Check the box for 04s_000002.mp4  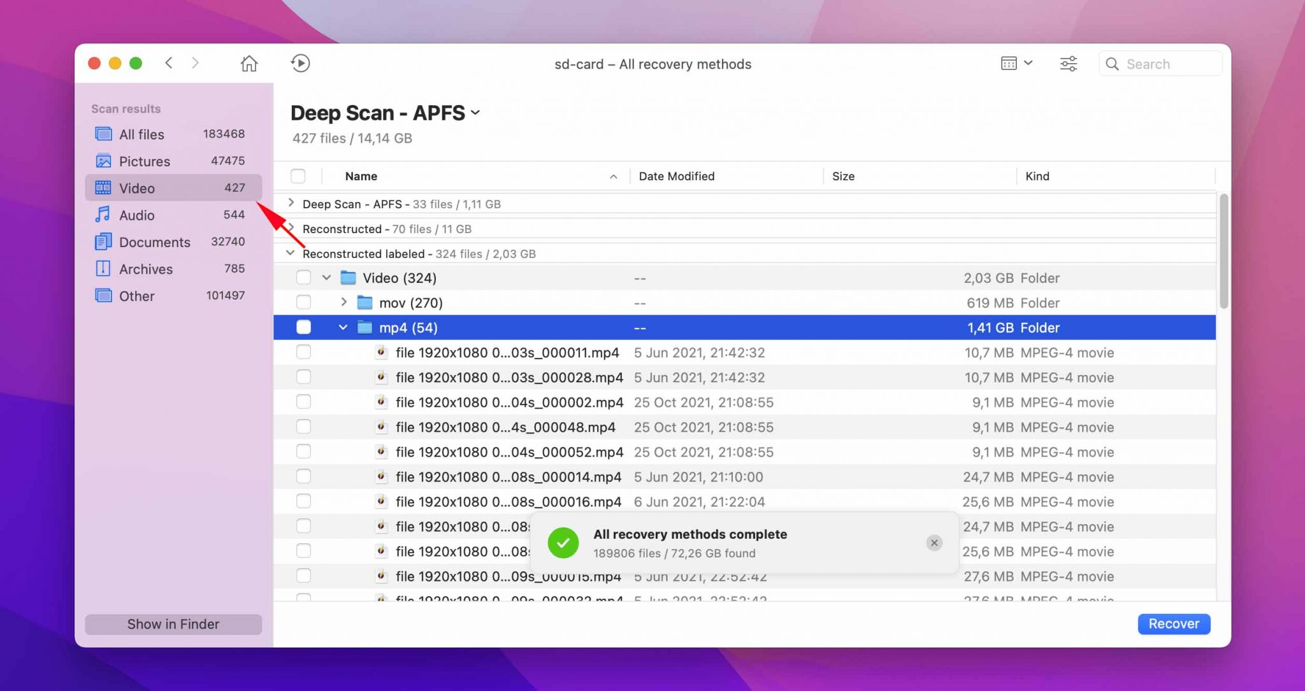303,402
